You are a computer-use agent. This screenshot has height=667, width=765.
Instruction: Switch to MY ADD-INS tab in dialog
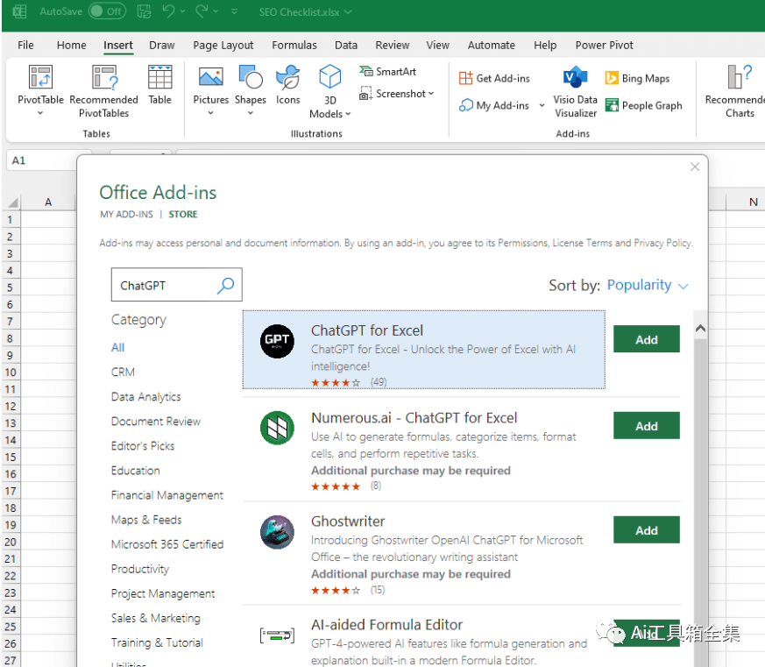[x=126, y=215]
